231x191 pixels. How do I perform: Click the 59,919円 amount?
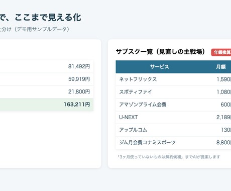coord(79,79)
